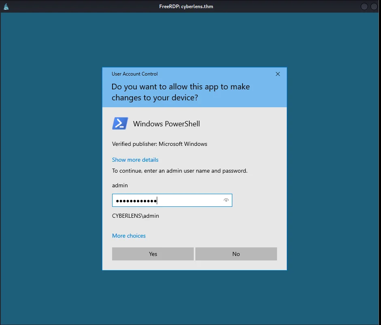
Task: Click the FreeRDP logo in the title bar
Action: click(x=6, y=6)
